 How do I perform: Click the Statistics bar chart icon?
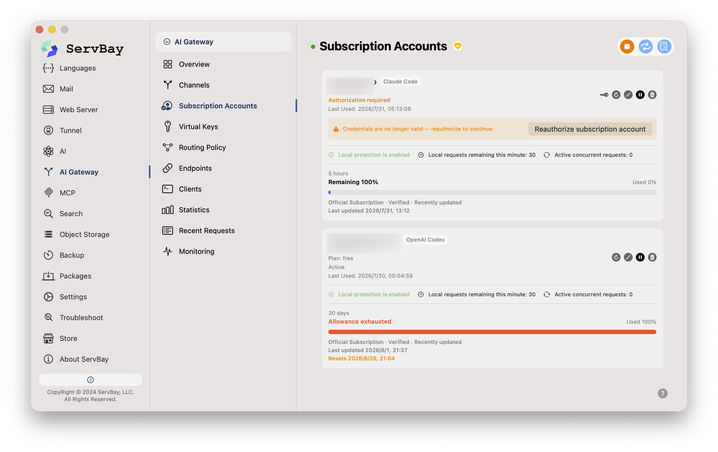point(168,210)
